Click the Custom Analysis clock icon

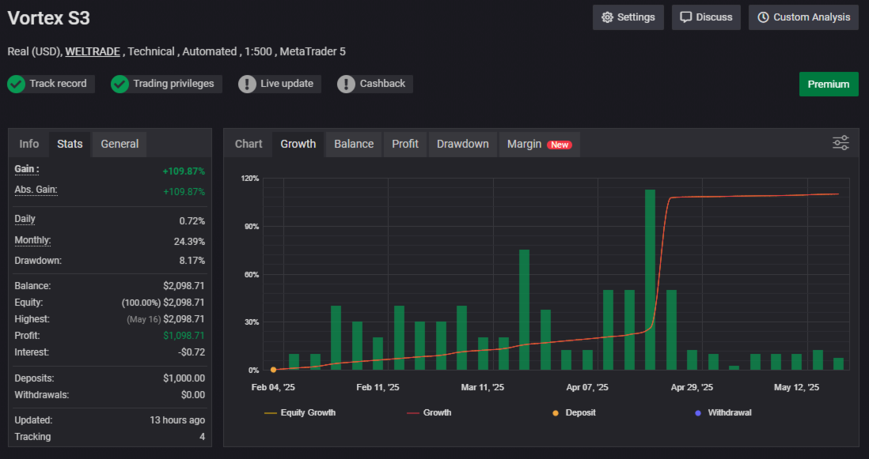click(x=763, y=17)
